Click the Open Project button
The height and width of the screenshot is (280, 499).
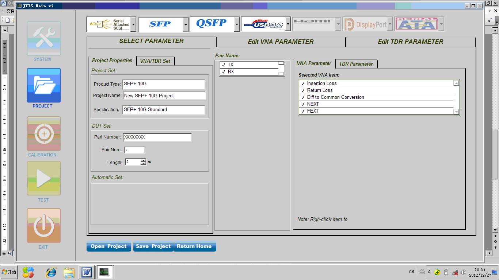click(x=108, y=246)
